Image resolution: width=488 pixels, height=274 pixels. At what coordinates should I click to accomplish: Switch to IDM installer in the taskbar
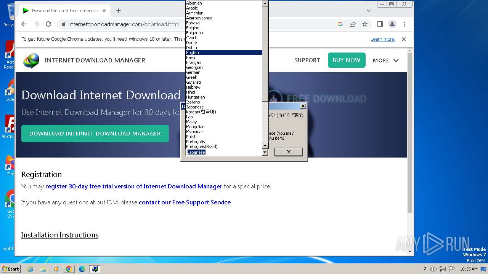(x=95, y=269)
